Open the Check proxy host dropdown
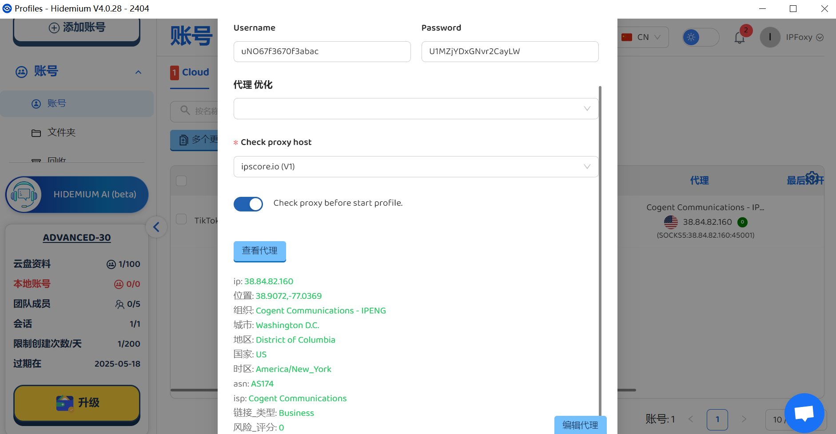Viewport: 836px width, 434px height. pyautogui.click(x=416, y=167)
